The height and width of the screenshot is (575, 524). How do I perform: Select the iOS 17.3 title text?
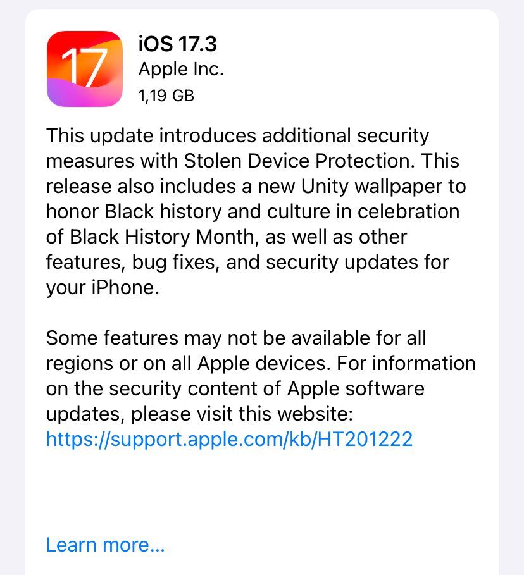(x=178, y=44)
